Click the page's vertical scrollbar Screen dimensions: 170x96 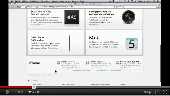tap(160, 63)
